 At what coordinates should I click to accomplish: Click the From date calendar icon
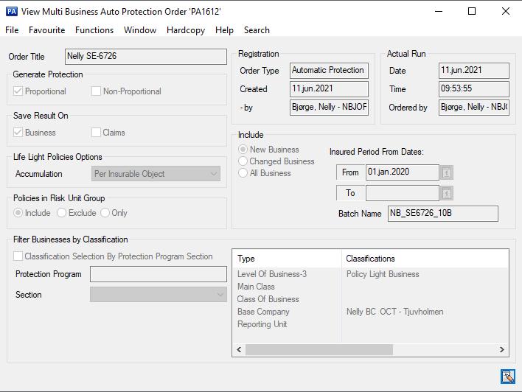click(x=446, y=172)
